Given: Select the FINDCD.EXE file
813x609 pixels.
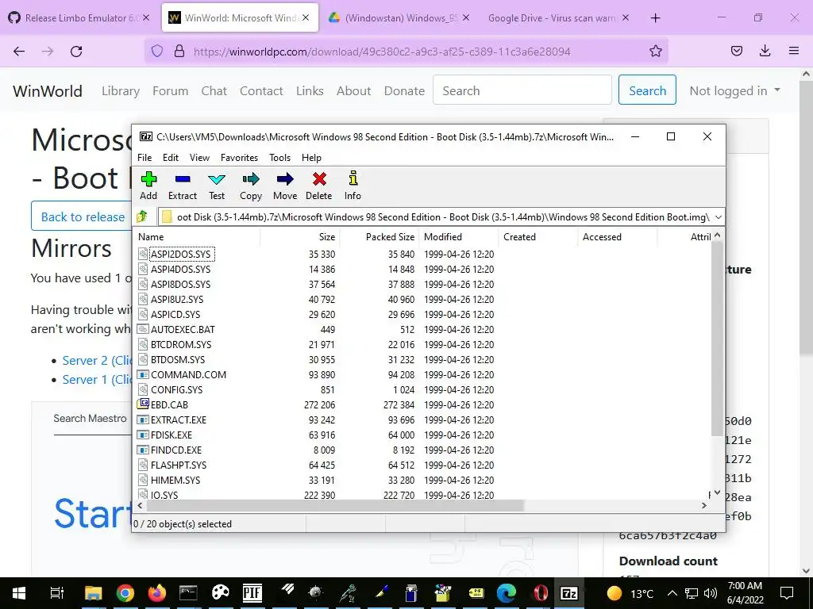Looking at the screenshot, I should (176, 450).
